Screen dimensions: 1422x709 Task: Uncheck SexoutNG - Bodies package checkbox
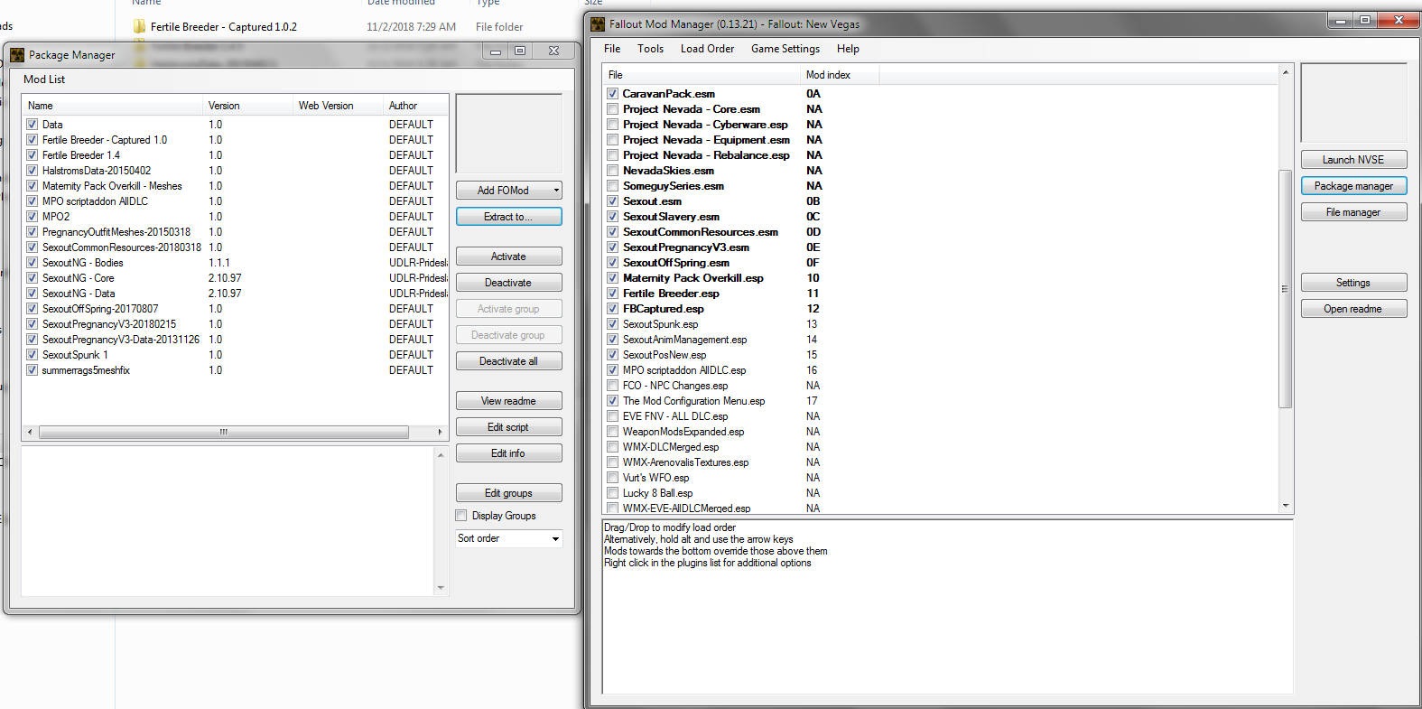[32, 263]
